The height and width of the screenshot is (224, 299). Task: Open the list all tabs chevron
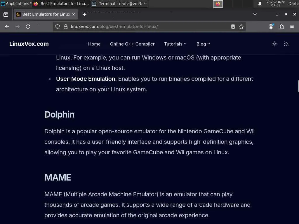tap(255, 14)
